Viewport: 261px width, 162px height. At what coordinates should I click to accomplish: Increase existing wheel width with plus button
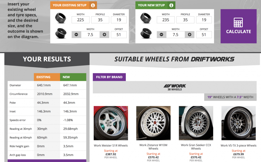tap(104, 35)
